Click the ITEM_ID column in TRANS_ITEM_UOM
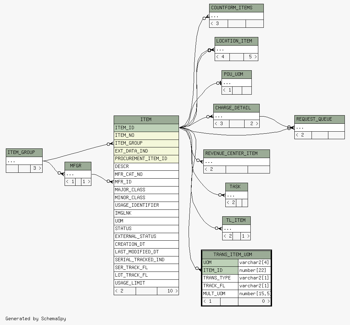This screenshot has width=350, height=325. tap(220, 270)
